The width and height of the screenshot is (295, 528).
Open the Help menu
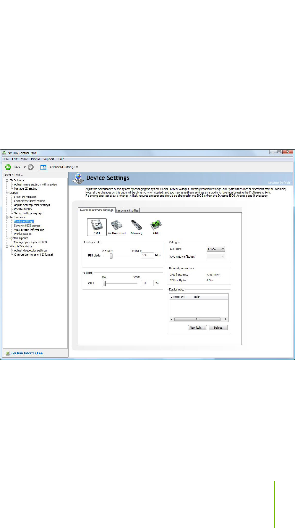click(61, 159)
